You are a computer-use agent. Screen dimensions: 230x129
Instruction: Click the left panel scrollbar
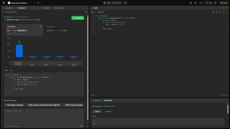88,68
